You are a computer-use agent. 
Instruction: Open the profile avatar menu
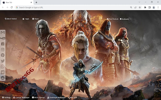click(154, 7)
